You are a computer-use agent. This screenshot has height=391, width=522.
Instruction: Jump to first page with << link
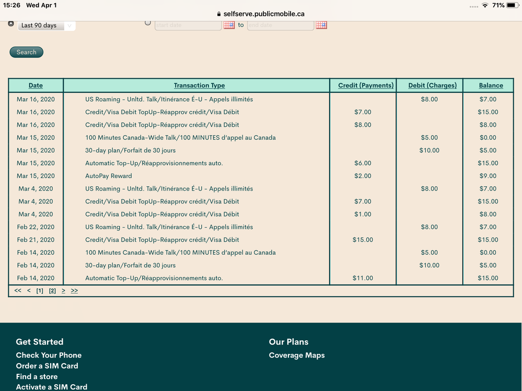(18, 291)
